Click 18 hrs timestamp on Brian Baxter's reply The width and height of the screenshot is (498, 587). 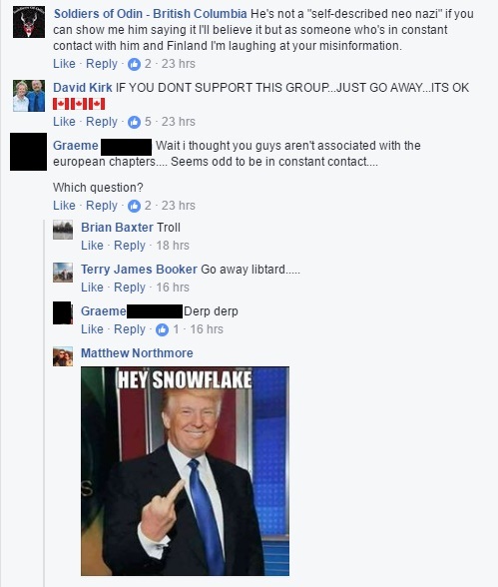(x=173, y=246)
